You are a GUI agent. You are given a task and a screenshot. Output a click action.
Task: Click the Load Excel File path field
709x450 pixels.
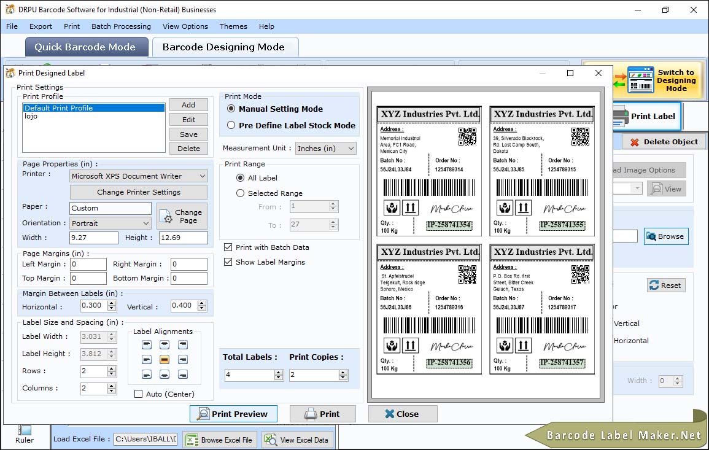click(145, 439)
